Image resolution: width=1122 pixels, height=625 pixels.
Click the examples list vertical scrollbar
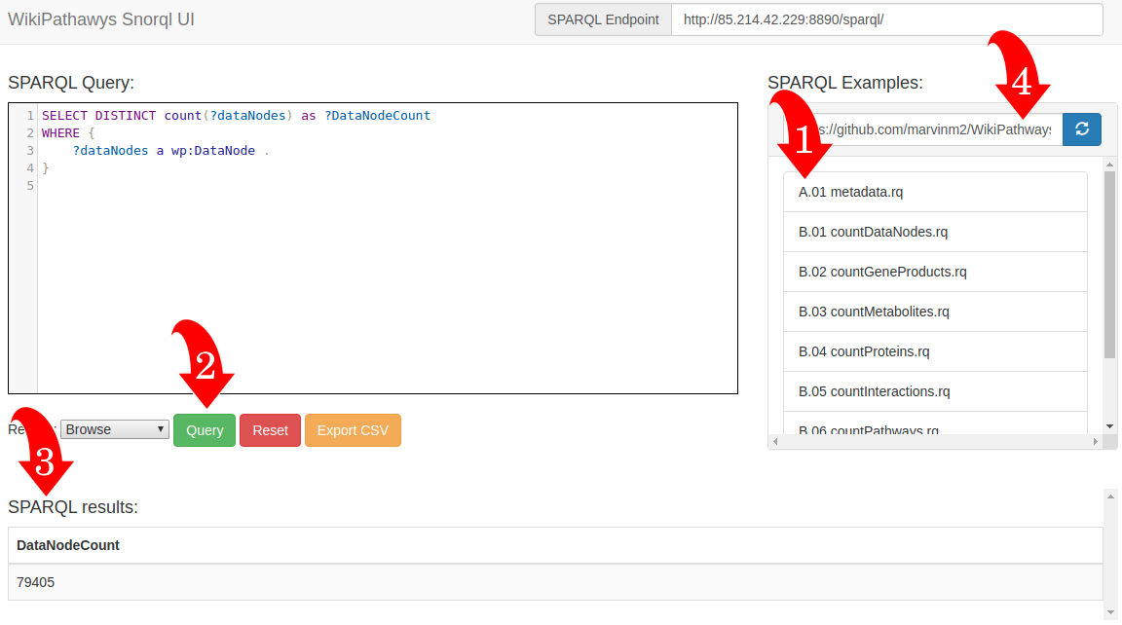pos(1108,292)
